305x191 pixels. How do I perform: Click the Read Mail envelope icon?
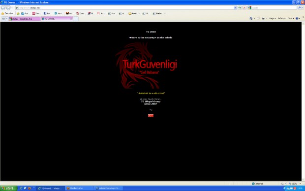point(258,19)
